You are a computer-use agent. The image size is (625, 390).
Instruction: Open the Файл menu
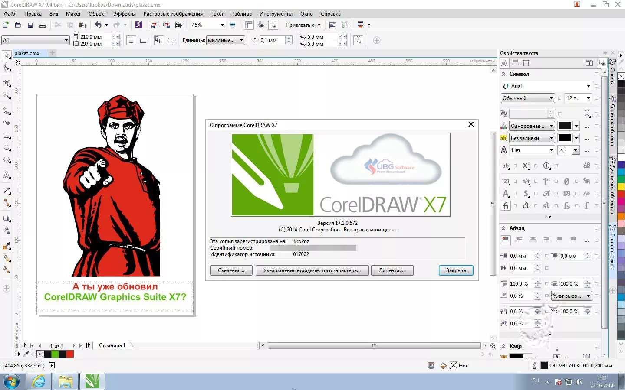10,14
